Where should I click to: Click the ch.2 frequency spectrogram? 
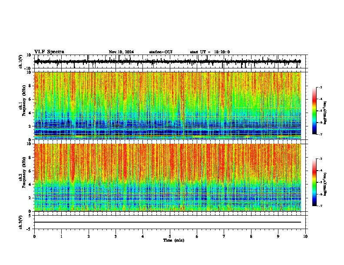[168, 178]
